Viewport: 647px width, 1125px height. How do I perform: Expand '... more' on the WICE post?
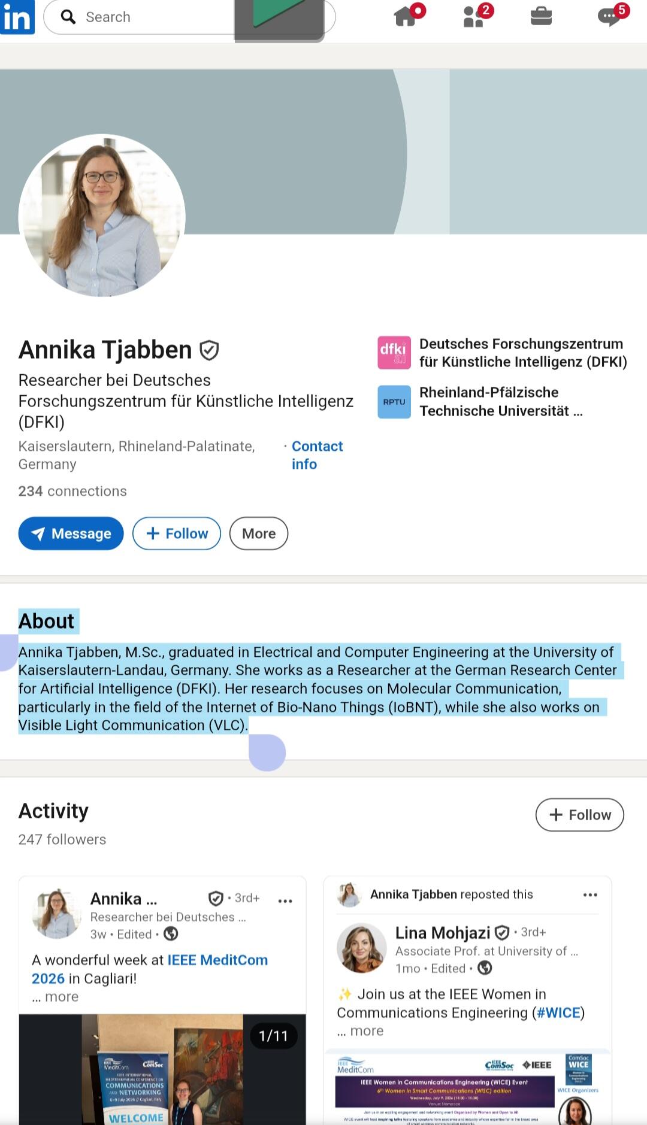point(361,1031)
